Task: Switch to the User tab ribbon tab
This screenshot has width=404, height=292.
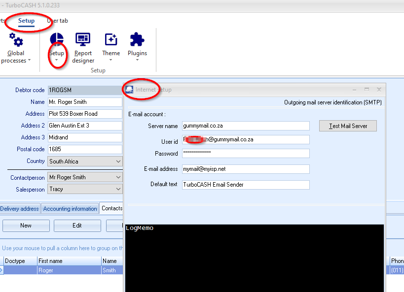Action: [x=57, y=21]
